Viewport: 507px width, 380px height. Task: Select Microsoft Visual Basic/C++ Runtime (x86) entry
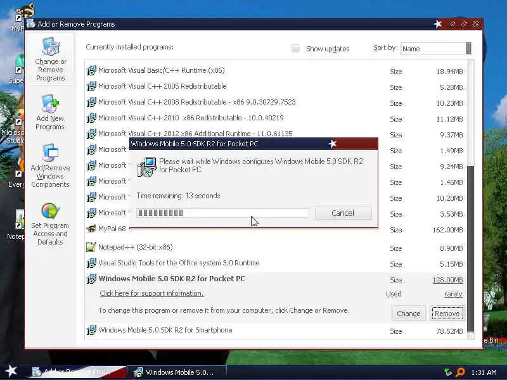coord(276,71)
